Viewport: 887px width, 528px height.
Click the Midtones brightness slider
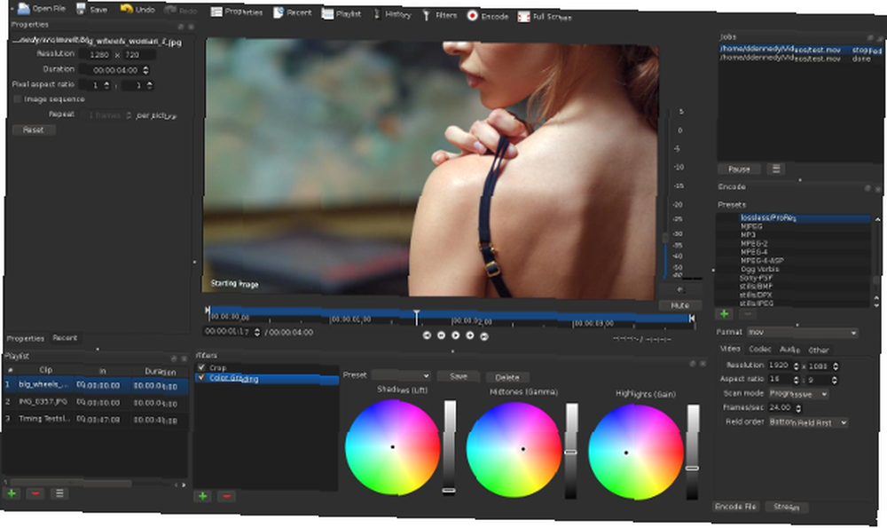[570, 451]
